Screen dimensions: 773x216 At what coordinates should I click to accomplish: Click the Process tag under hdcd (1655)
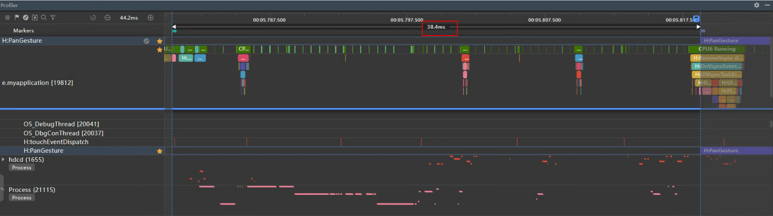pyautogui.click(x=22, y=167)
